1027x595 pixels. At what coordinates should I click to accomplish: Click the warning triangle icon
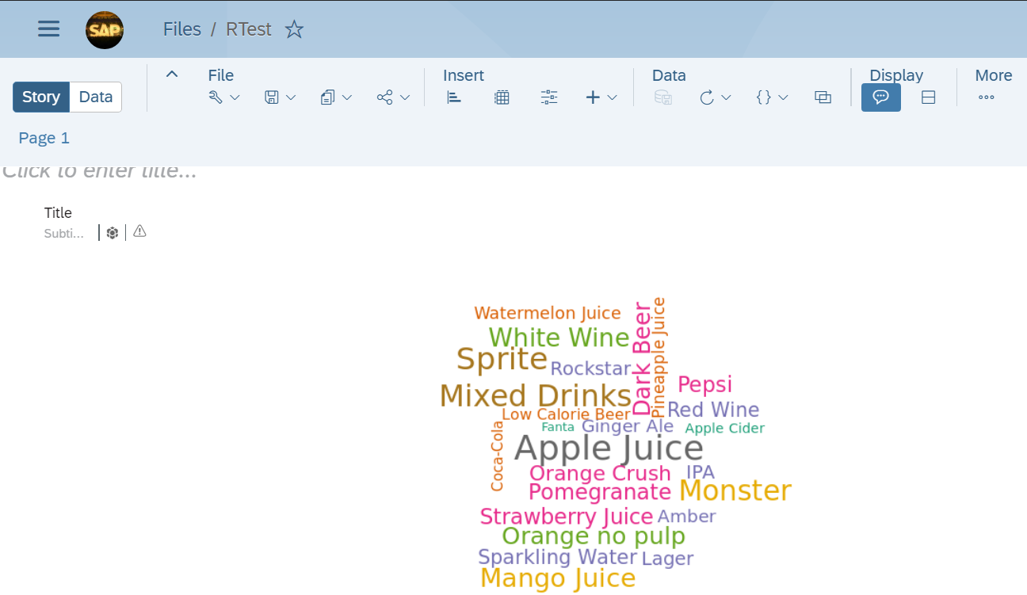(x=139, y=231)
